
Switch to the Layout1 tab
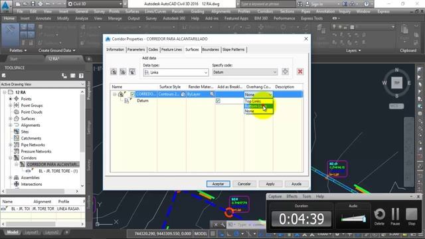click(x=32, y=232)
